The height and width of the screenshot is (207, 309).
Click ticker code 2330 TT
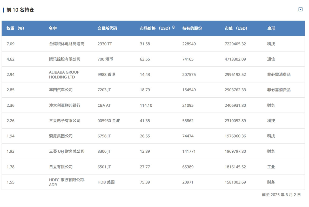click(105, 44)
